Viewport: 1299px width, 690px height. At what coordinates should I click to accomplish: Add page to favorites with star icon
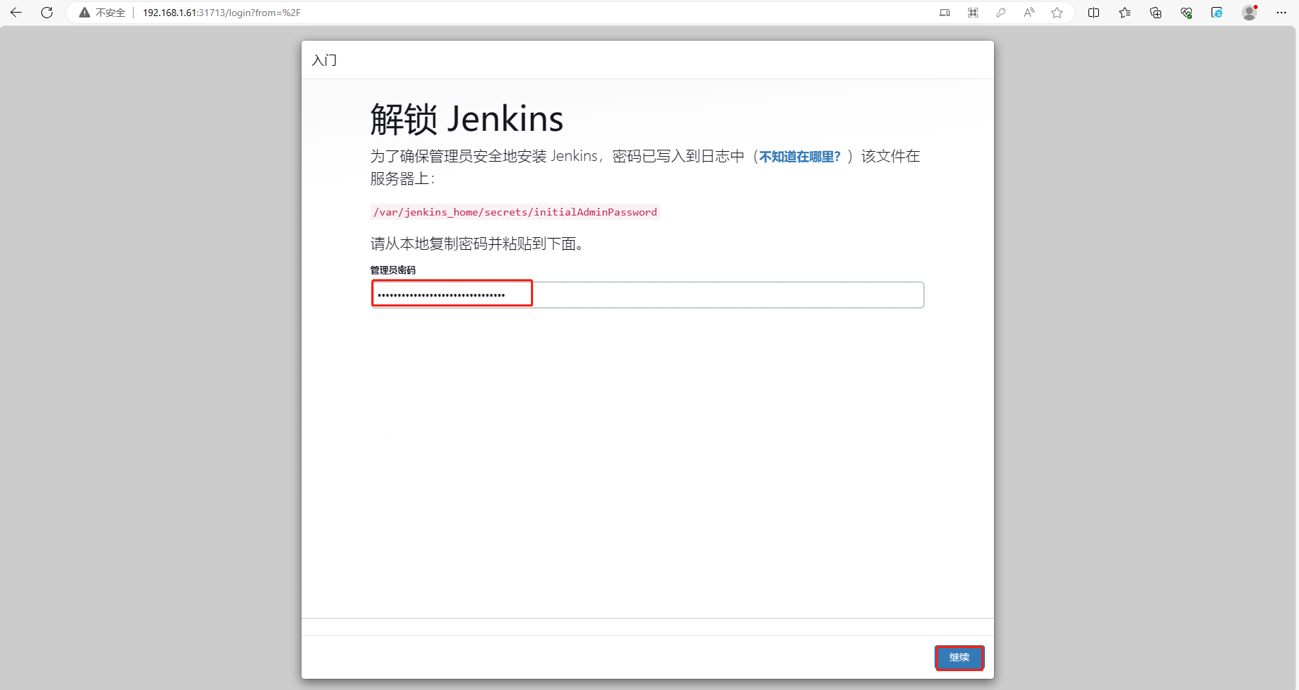[x=1057, y=13]
